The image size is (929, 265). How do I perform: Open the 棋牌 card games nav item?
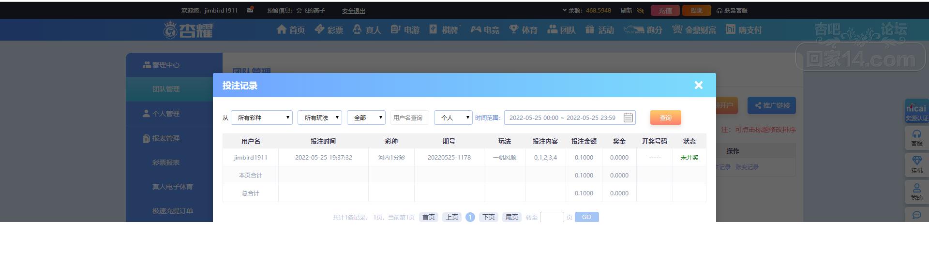point(443,30)
